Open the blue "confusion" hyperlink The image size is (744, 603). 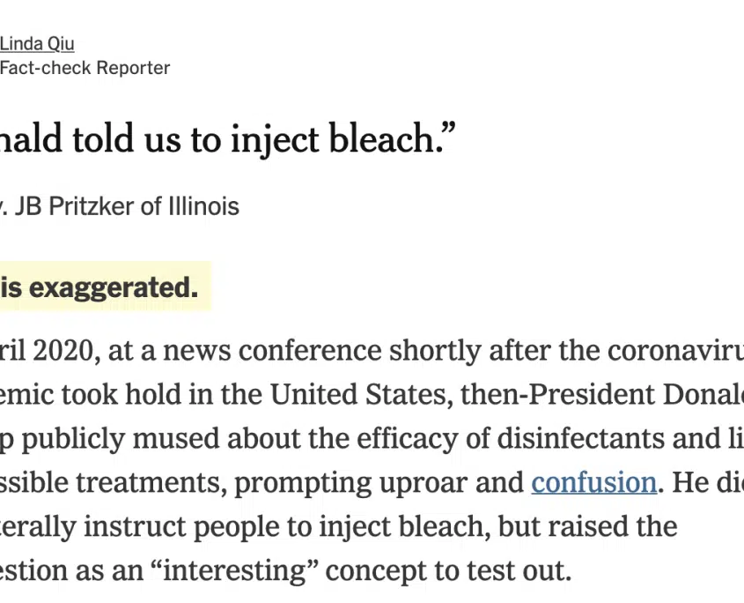(593, 482)
